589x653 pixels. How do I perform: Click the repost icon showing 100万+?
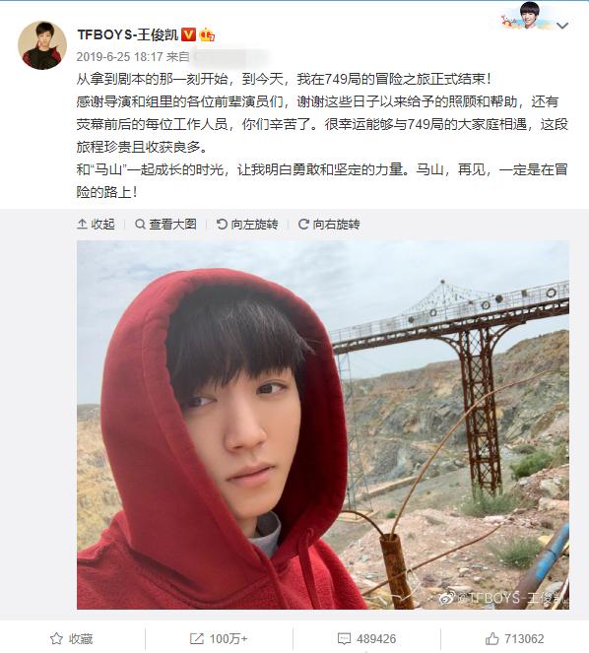[x=196, y=638]
